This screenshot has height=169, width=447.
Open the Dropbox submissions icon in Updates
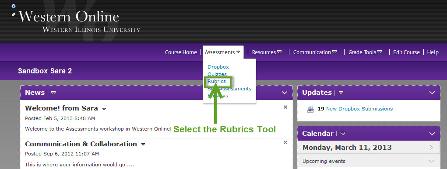coord(310,109)
